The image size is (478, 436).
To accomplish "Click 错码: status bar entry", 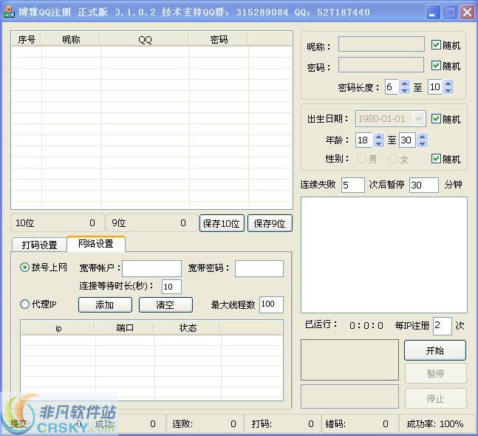I will [x=360, y=423].
